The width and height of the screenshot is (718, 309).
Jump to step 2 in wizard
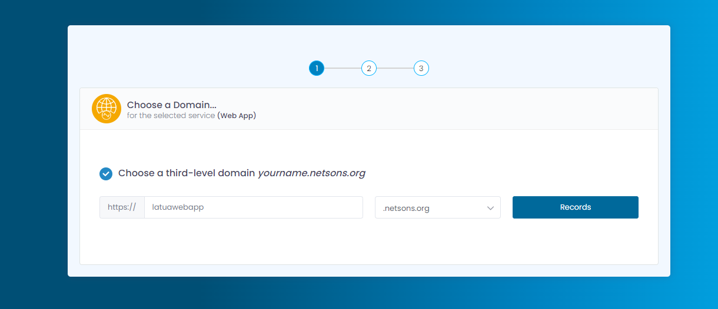[369, 69]
